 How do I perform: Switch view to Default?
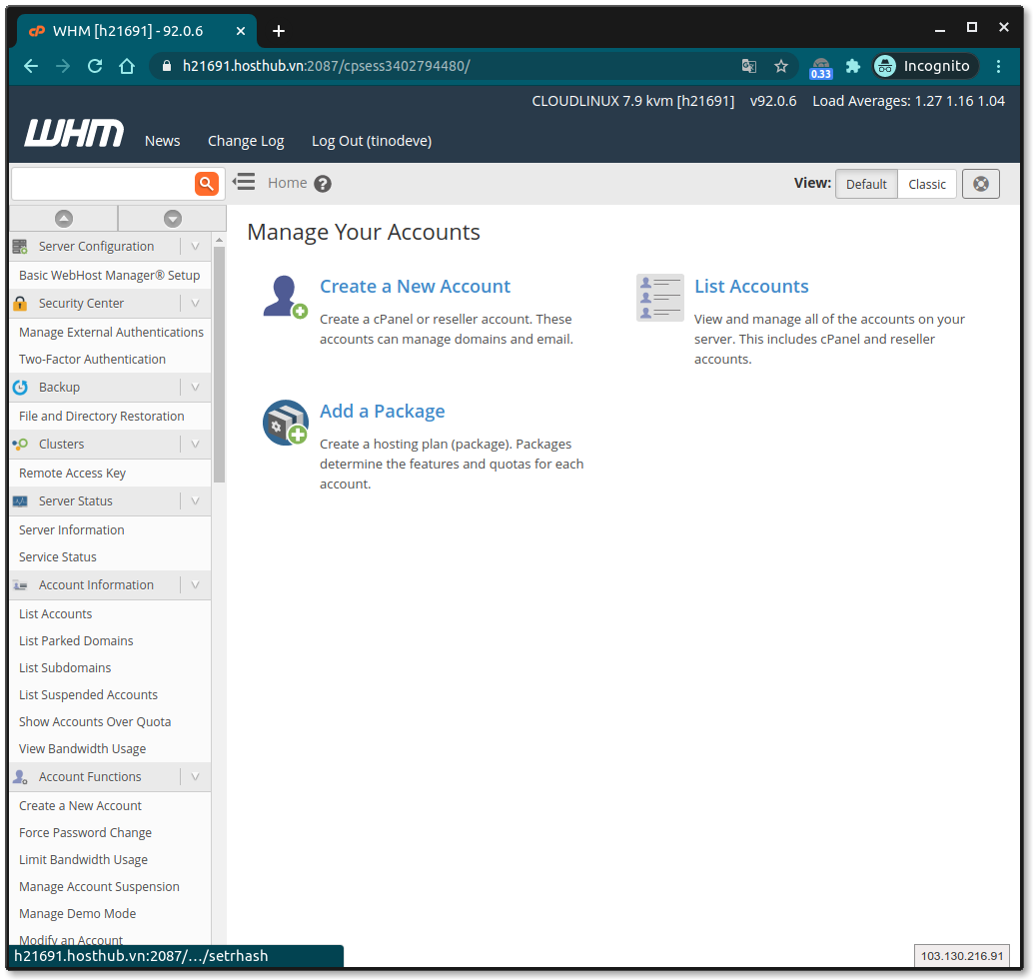866,184
